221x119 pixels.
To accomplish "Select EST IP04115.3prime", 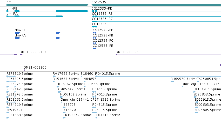I will pyautogui.click(x=104, y=90).
